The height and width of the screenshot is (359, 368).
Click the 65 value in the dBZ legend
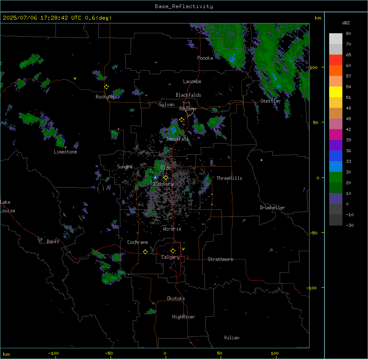point(348,55)
